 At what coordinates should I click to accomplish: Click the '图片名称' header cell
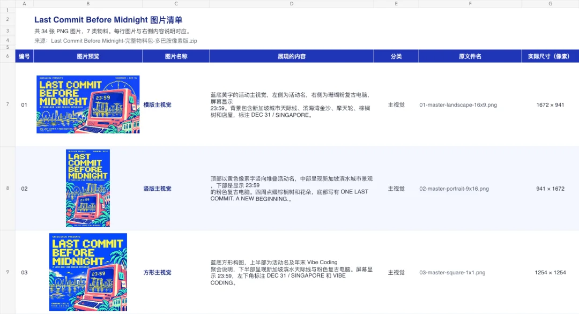tap(176, 56)
